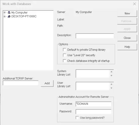Click the Apply button

click(127, 29)
